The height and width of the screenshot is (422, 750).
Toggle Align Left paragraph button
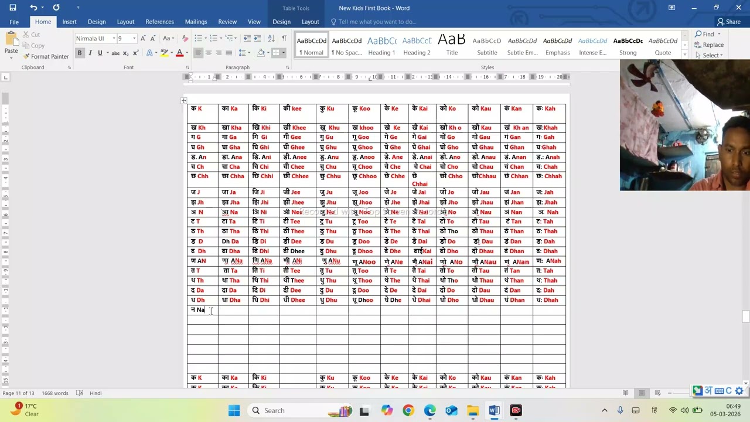tap(198, 53)
